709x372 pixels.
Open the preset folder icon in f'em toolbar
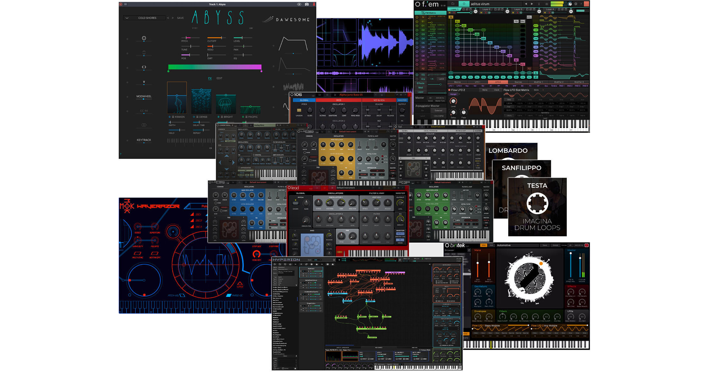pyautogui.click(x=453, y=4)
